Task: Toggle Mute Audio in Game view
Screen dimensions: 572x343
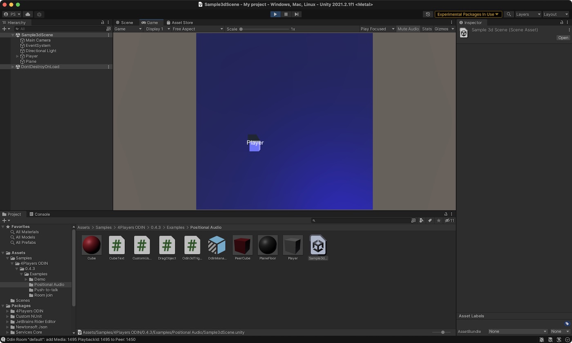Action: (x=408, y=29)
